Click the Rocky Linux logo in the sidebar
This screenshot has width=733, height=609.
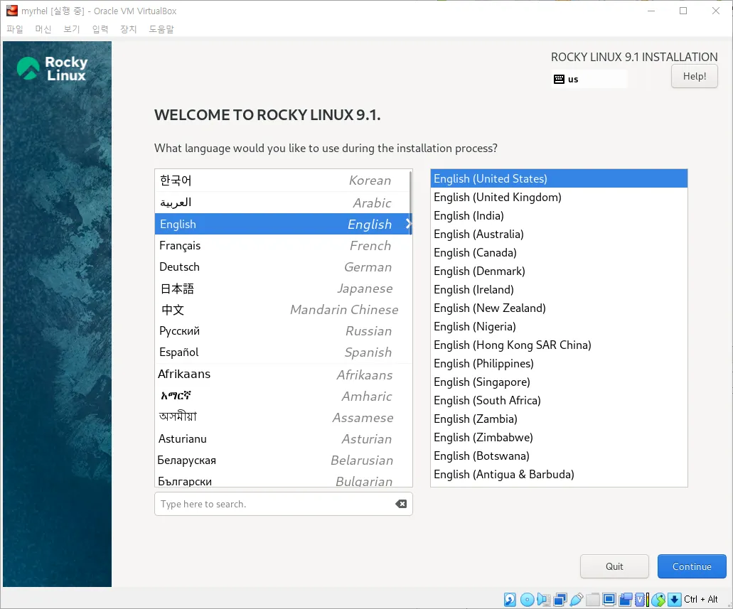coord(53,69)
